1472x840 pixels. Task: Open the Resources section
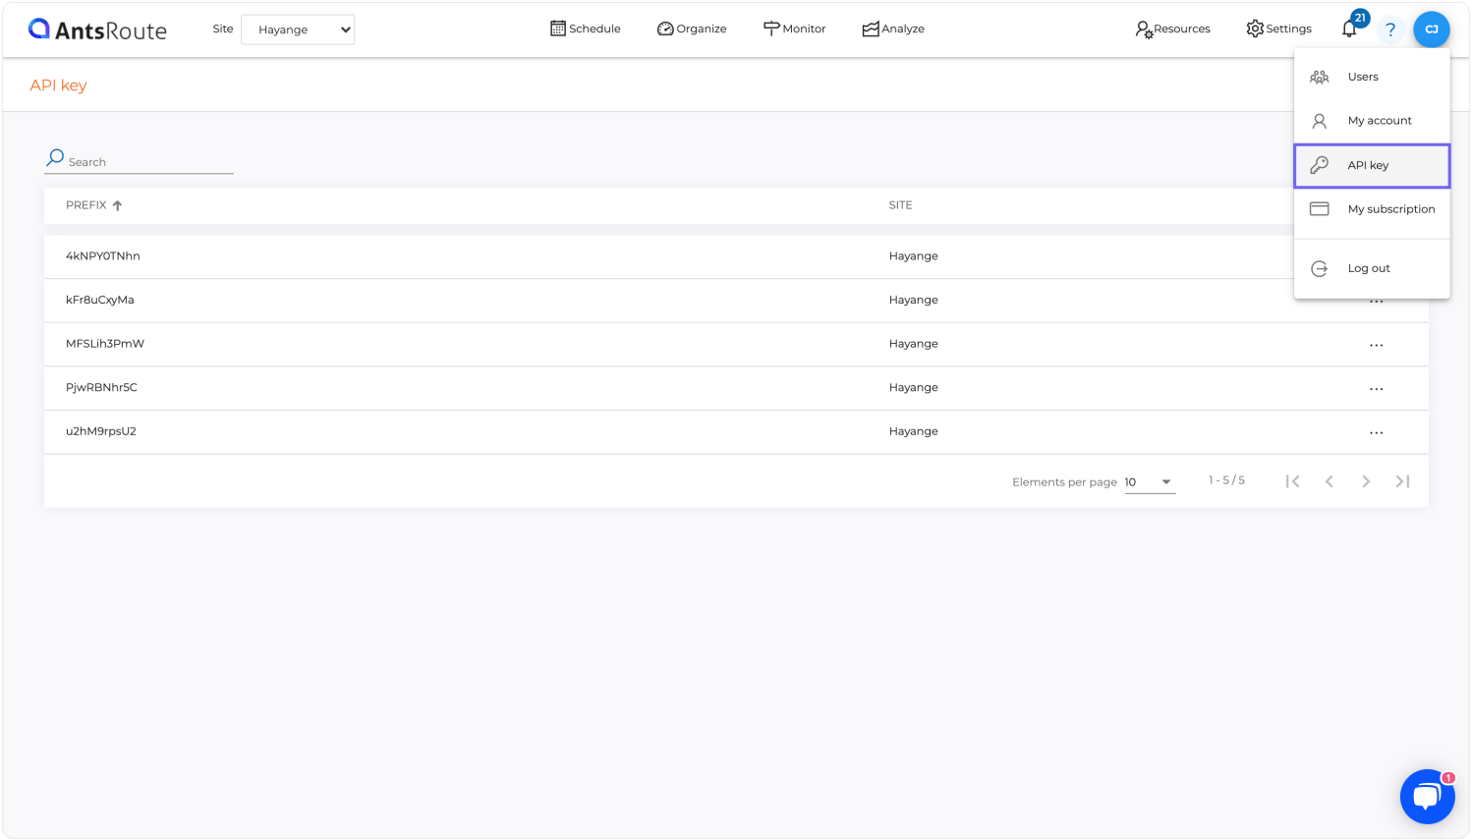(1172, 28)
